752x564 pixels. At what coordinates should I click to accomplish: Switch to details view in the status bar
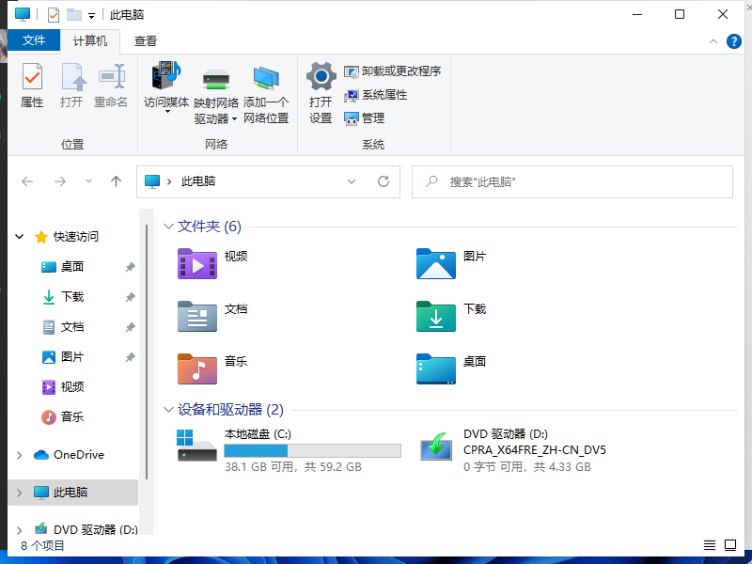710,544
